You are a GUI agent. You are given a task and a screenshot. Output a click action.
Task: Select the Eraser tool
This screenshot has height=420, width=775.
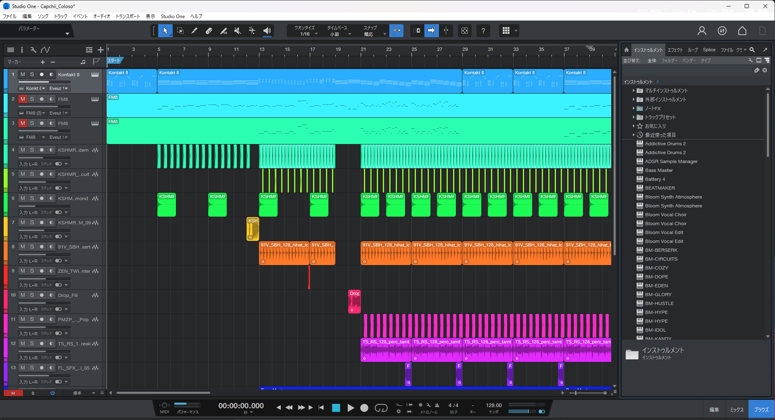pyautogui.click(x=209, y=31)
